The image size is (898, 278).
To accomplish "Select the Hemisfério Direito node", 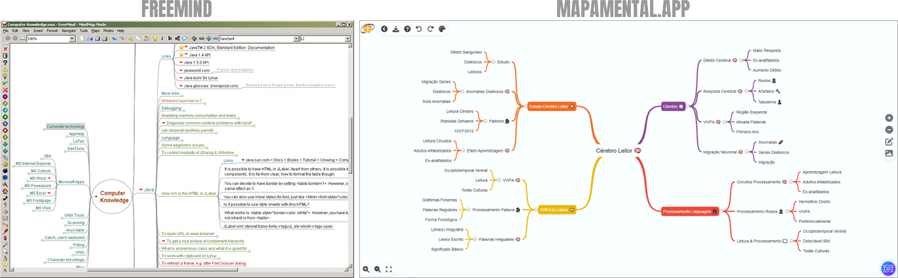I will point(814,201).
